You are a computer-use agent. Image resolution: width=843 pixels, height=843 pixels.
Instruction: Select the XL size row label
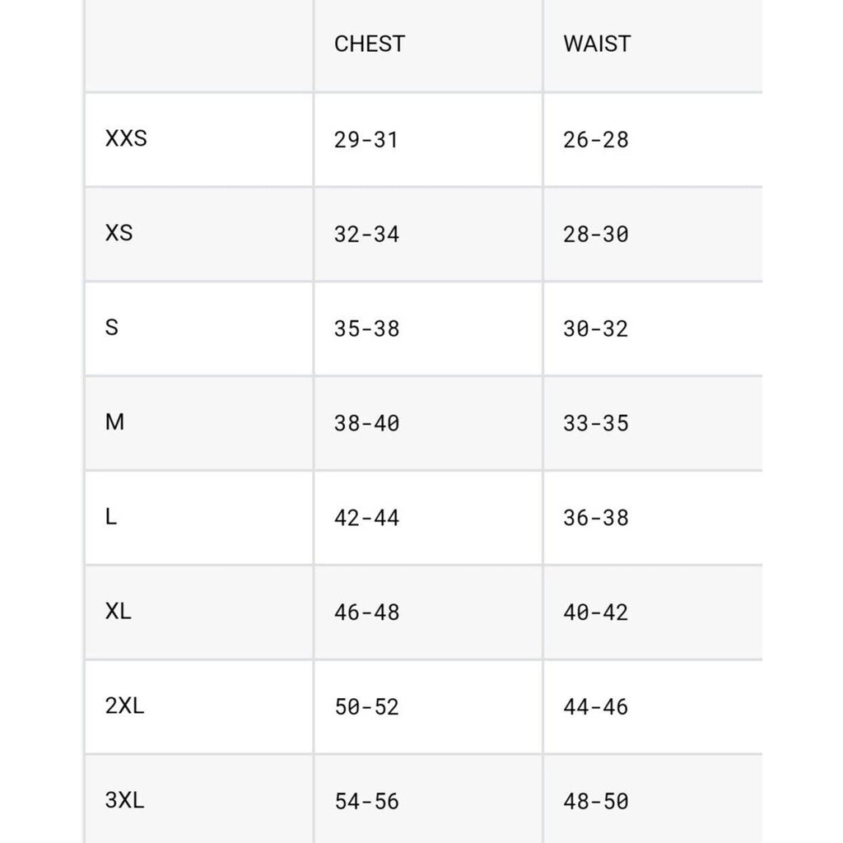point(119,612)
